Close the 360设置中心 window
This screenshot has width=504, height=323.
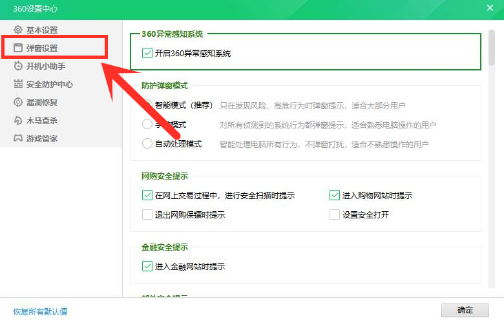(x=490, y=8)
